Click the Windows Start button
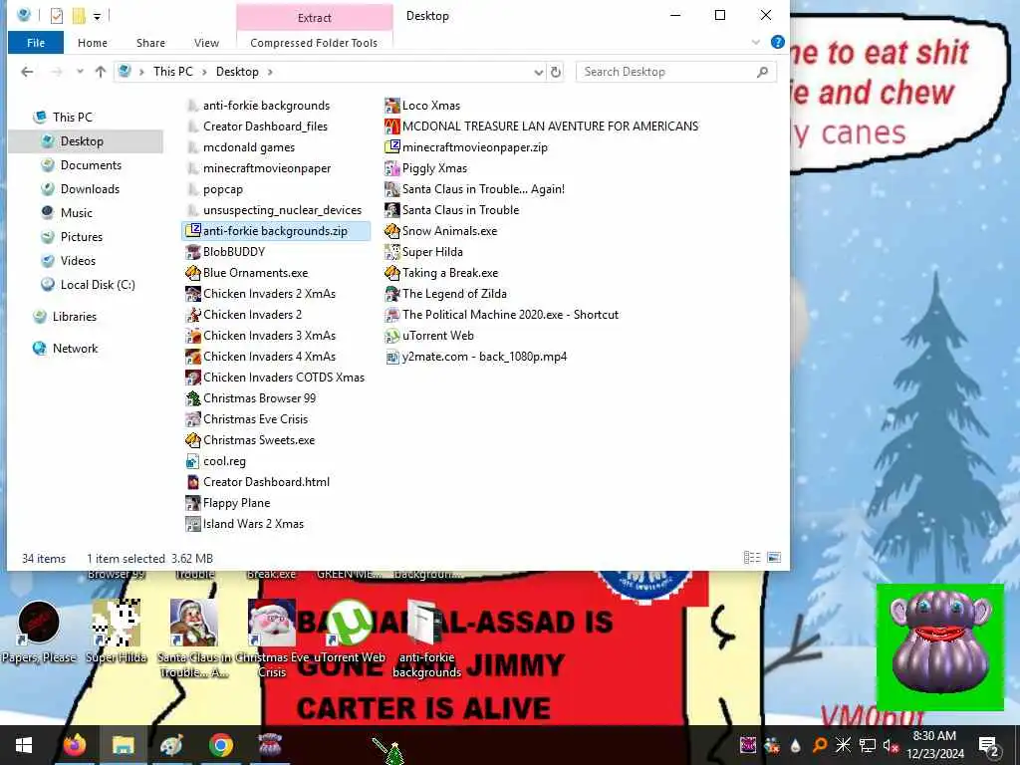Image resolution: width=1020 pixels, height=765 pixels. coord(24,745)
